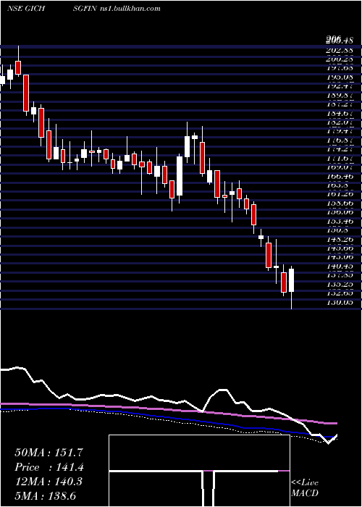Screen dimensions: 362x507
Task: Click the "ns1.bullkhan.com" site label
Action: point(130,9)
